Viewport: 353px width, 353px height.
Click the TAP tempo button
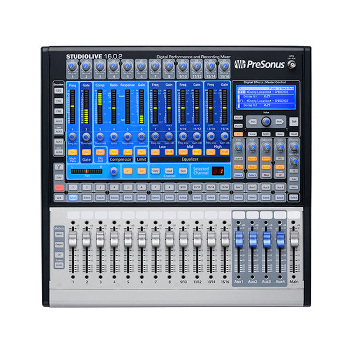click(294, 122)
